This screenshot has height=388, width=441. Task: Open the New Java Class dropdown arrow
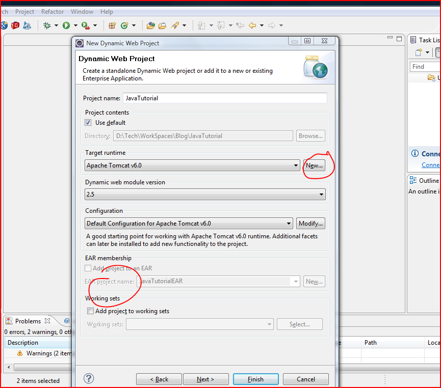tap(134, 25)
